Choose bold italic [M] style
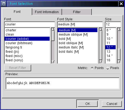 pos(78,52)
